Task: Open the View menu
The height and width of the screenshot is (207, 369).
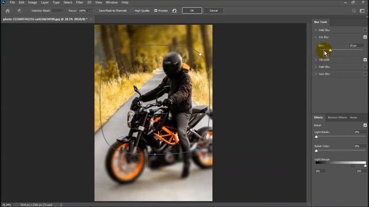Action: pos(99,2)
